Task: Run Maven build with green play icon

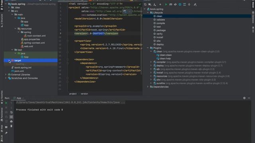Action: [166, 4]
